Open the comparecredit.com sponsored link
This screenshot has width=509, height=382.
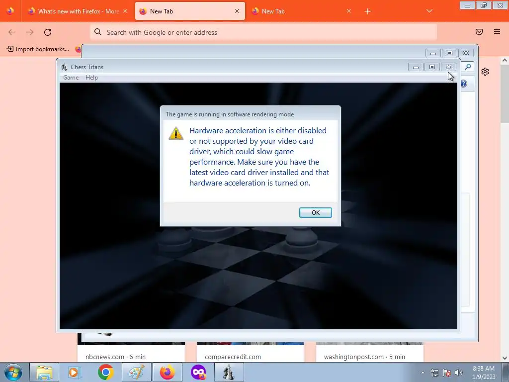pos(233,357)
